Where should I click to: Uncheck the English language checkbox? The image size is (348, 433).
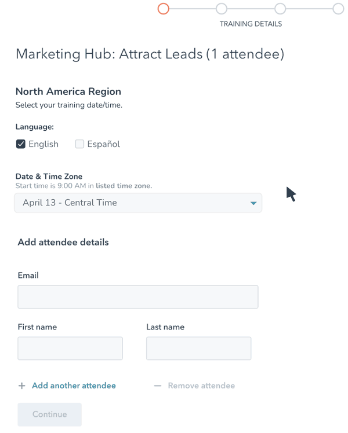21,144
